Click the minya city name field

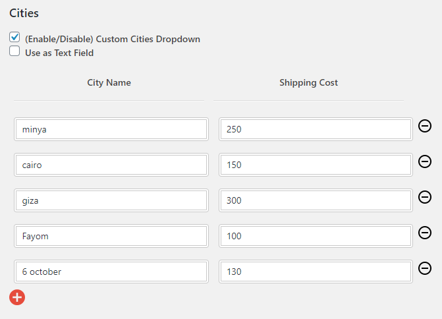pos(111,129)
